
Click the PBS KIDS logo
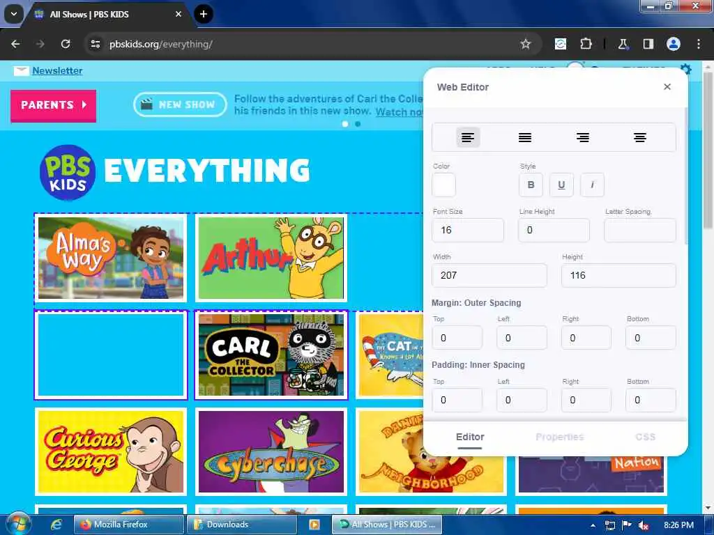point(68,173)
